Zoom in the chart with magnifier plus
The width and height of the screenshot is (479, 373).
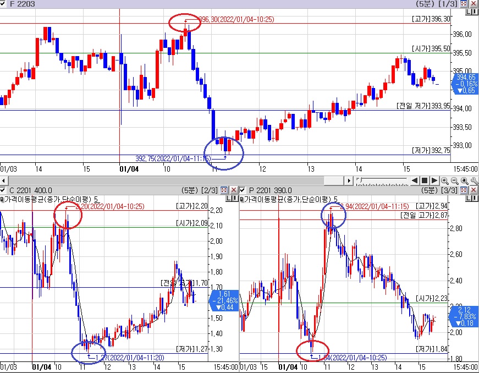(x=444, y=181)
